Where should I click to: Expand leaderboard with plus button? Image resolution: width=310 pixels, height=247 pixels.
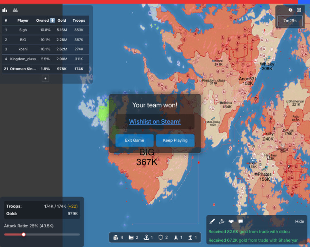click(x=46, y=79)
